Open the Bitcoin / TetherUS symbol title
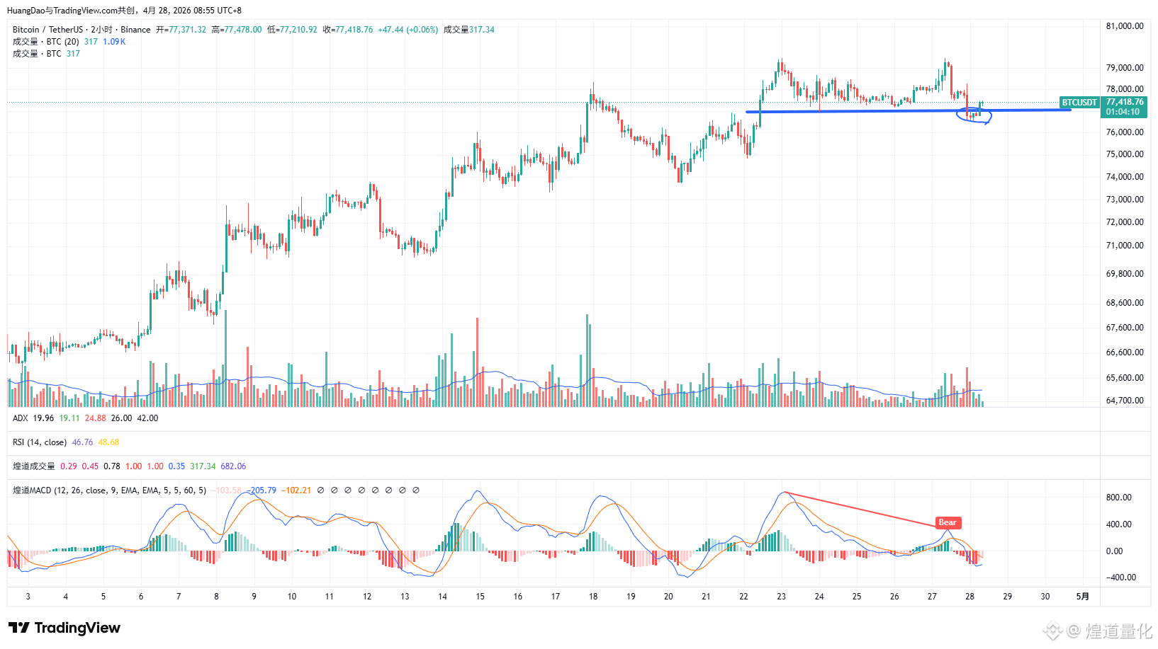Image resolution: width=1158 pixels, height=649 pixels. click(x=47, y=30)
